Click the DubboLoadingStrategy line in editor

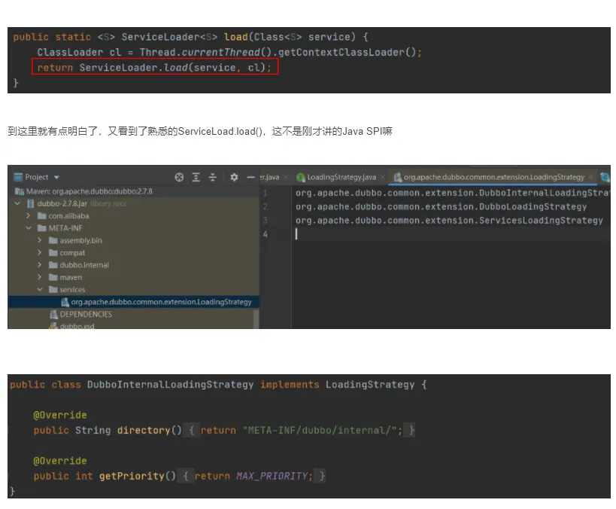[x=442, y=207]
